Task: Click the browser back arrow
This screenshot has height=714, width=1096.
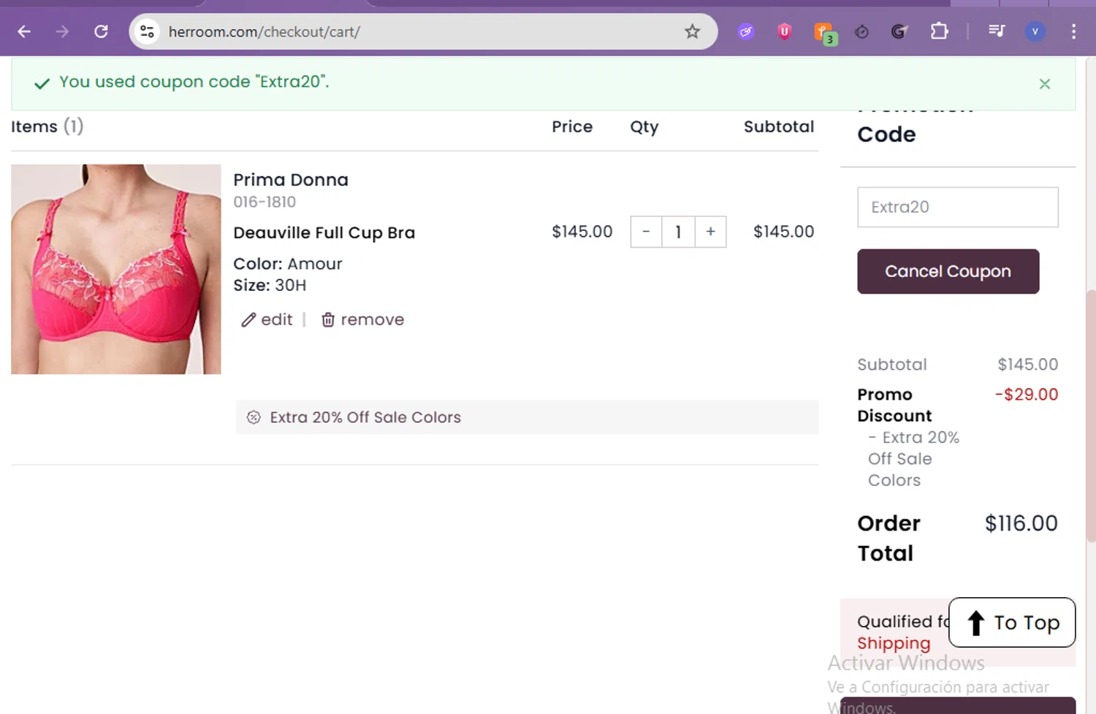Action: [24, 31]
